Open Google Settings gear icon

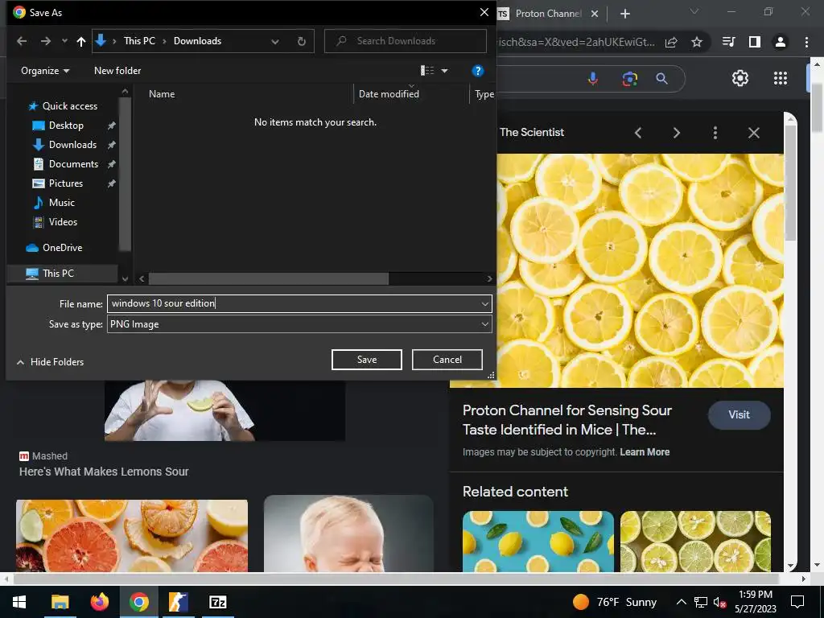click(x=740, y=78)
